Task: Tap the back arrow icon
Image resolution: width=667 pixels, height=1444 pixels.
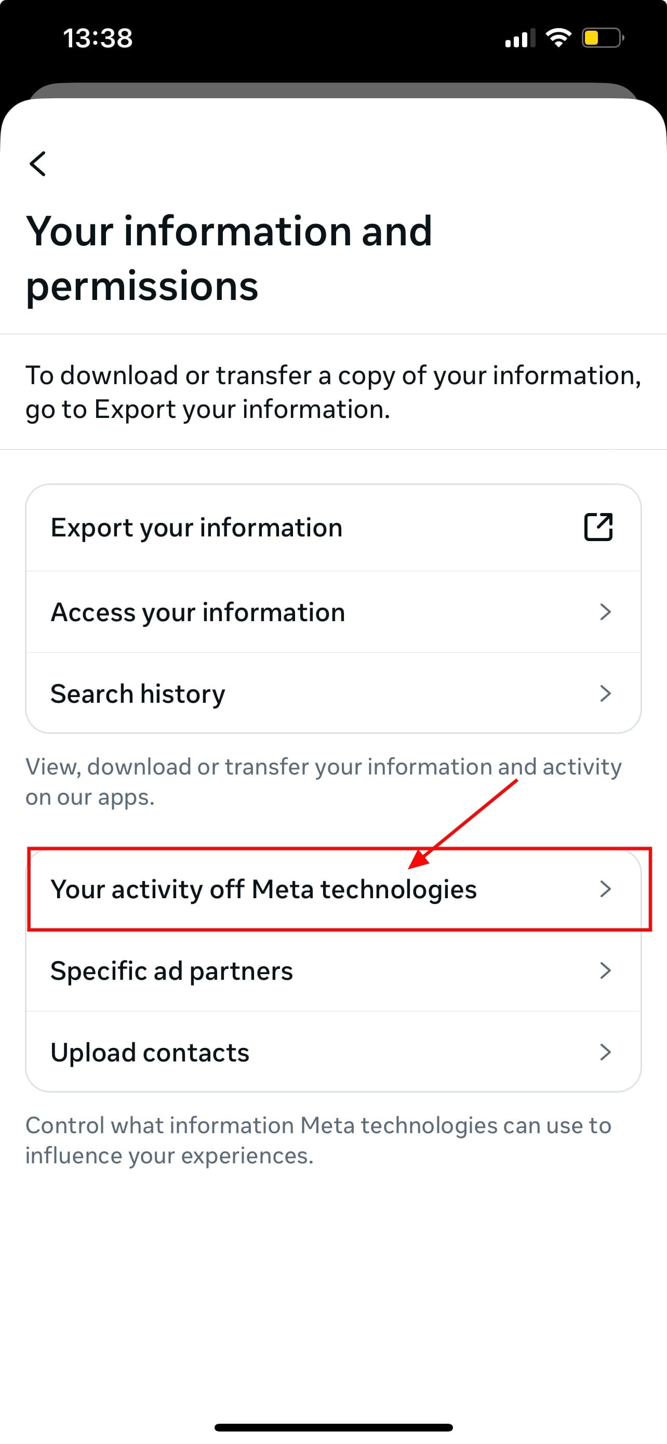Action: [x=37, y=164]
